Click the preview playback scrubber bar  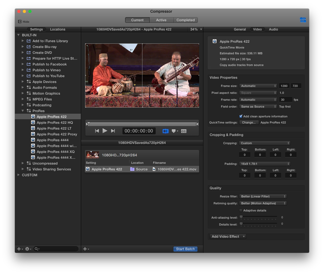142,124
